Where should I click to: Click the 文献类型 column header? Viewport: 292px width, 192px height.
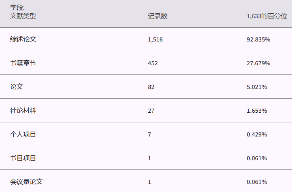pyautogui.click(x=23, y=16)
